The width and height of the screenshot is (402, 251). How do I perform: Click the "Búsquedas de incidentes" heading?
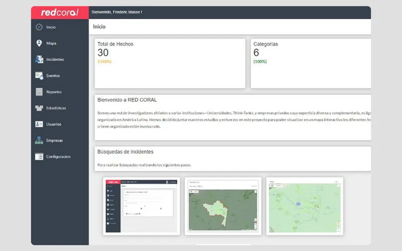click(x=125, y=152)
